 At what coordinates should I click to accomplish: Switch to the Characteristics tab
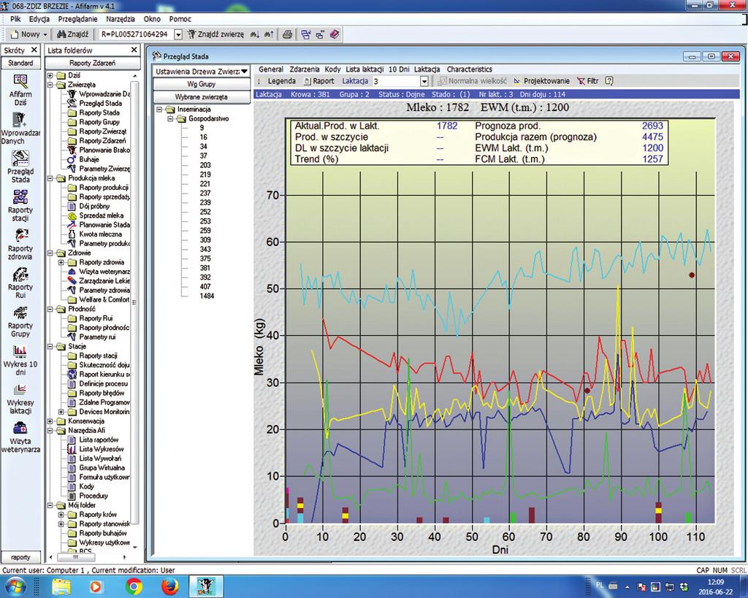(470, 69)
